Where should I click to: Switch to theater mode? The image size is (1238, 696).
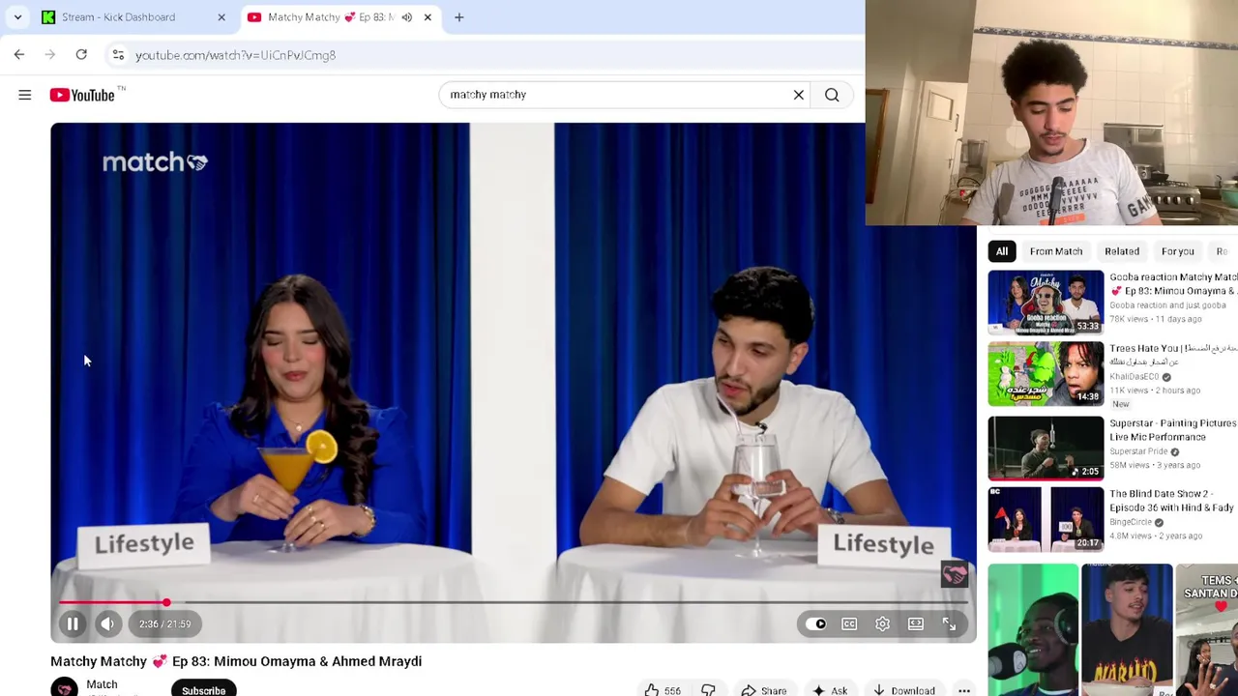pos(915,623)
